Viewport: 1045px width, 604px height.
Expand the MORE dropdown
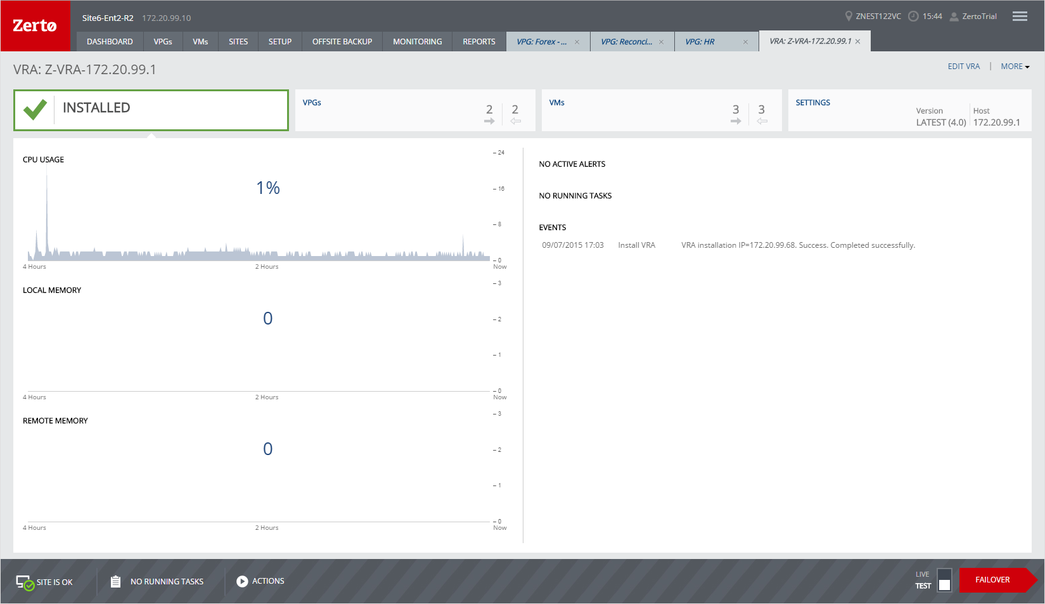[1015, 67]
